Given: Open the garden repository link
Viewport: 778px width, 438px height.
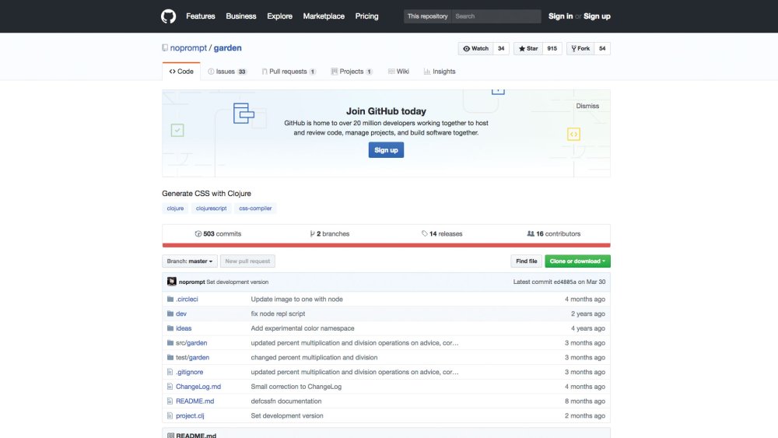Looking at the screenshot, I should point(228,48).
